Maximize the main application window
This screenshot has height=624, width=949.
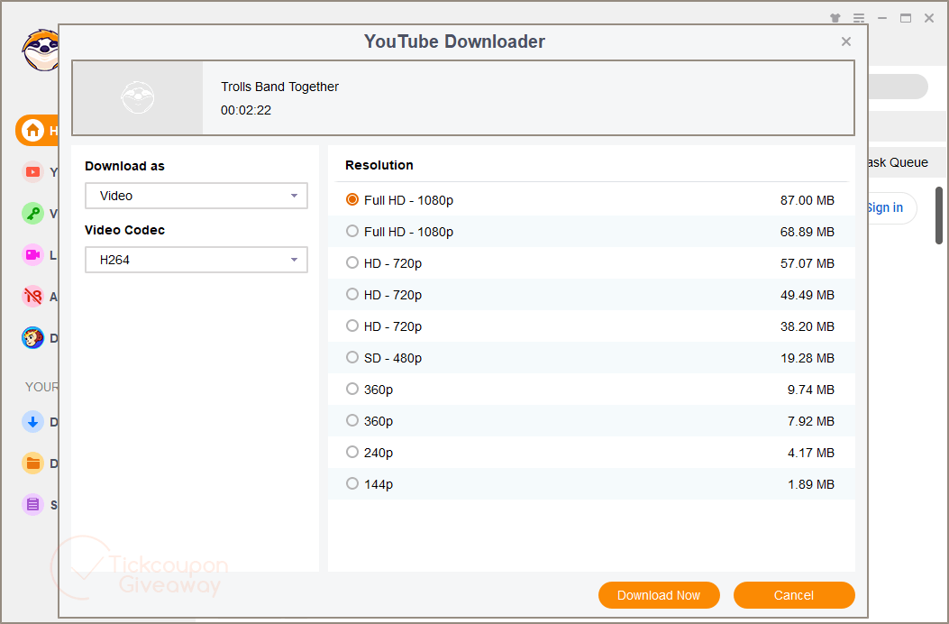point(906,18)
